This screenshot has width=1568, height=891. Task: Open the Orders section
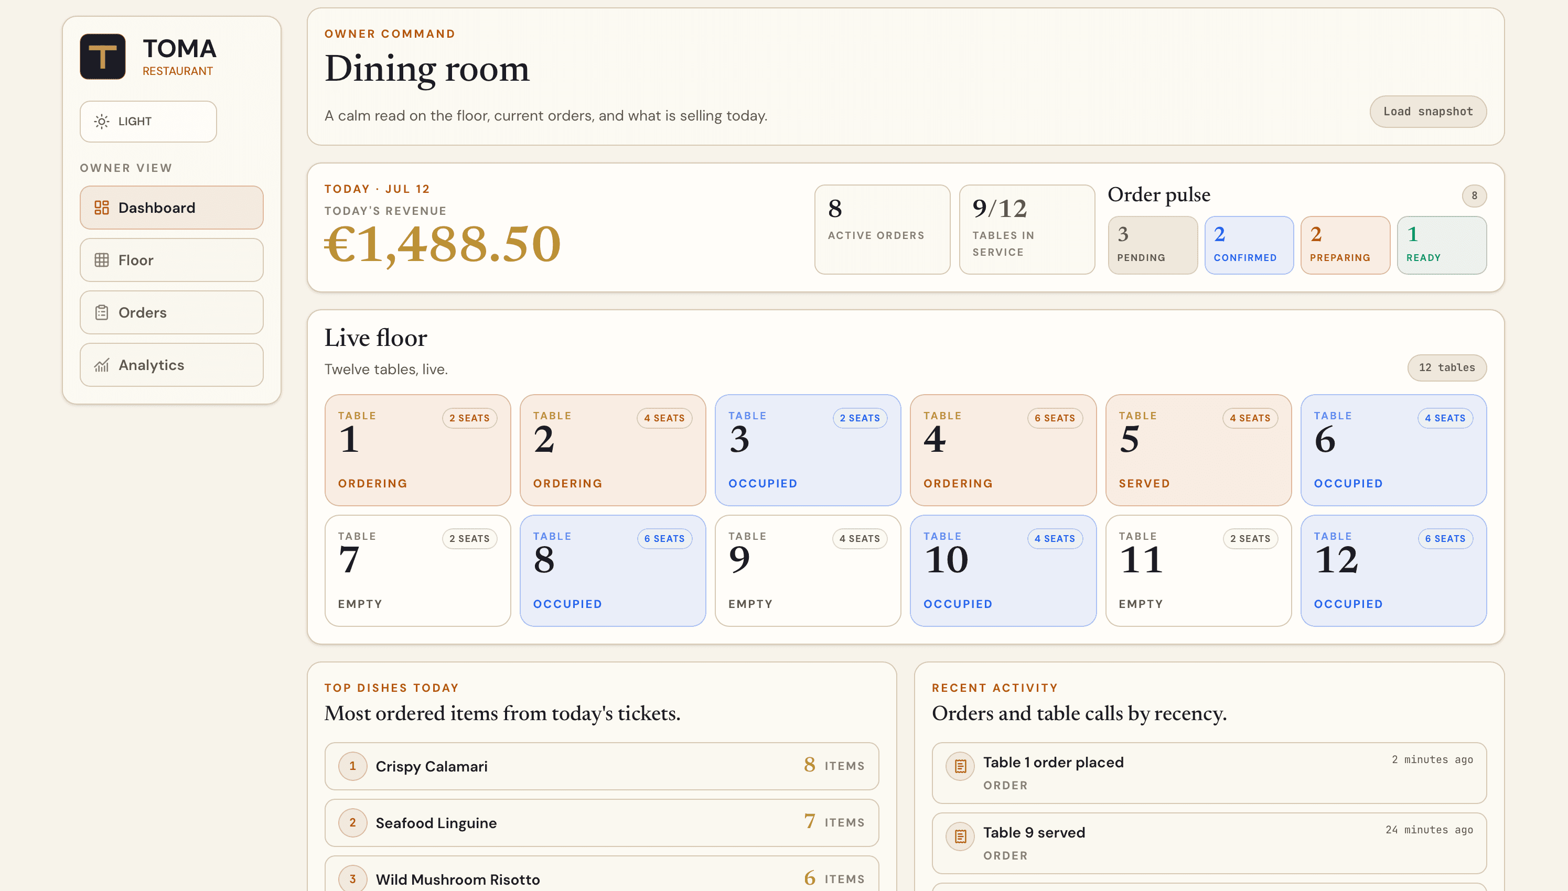tap(171, 313)
